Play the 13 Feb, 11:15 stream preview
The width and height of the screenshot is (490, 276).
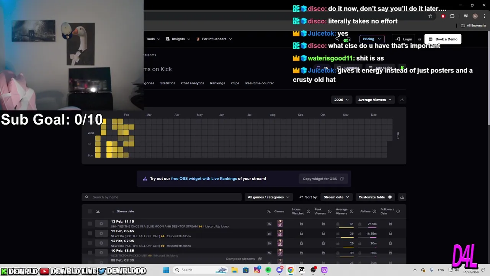101,224
